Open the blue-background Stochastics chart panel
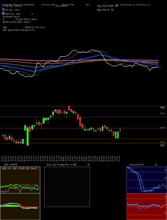The height and width of the screenshot is (220, 167). (x=147, y=180)
